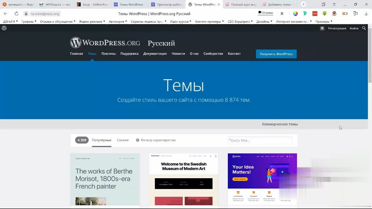
Task: Expand the Графика bookmarks folder
Action: coord(29,21)
